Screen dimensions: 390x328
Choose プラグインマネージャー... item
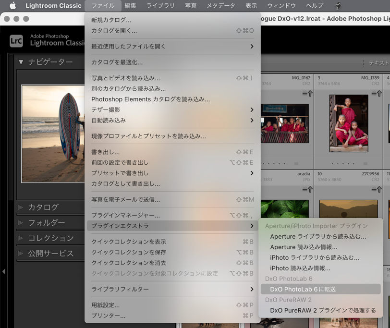click(172, 215)
